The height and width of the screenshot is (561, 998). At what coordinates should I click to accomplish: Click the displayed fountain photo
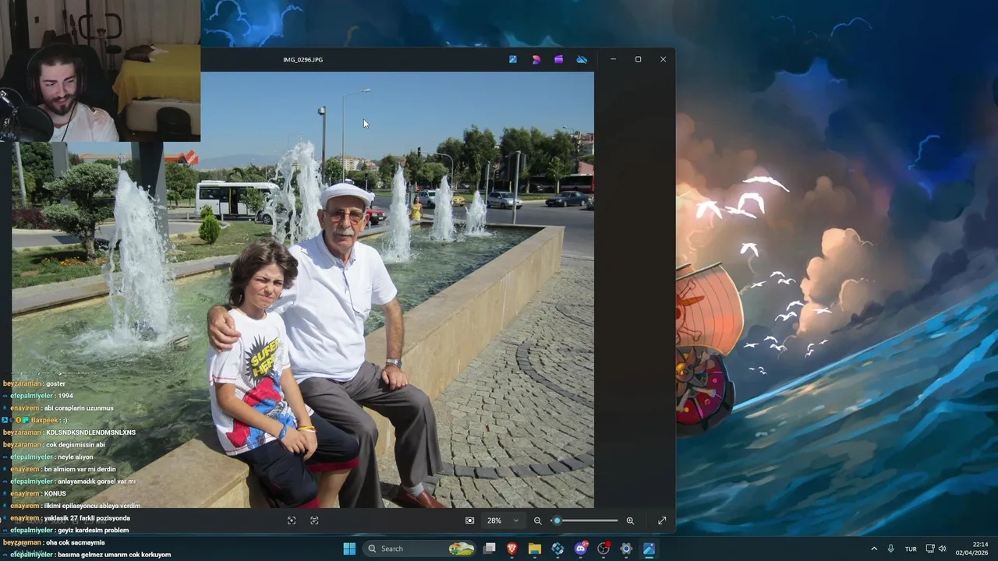coord(303,290)
